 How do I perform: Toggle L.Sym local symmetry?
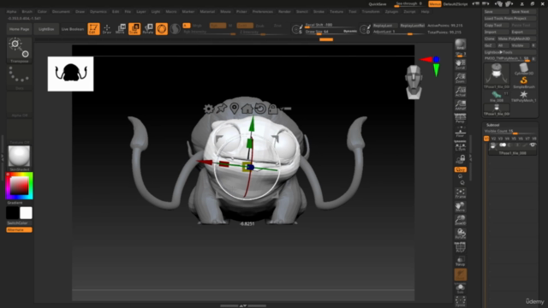(x=461, y=146)
